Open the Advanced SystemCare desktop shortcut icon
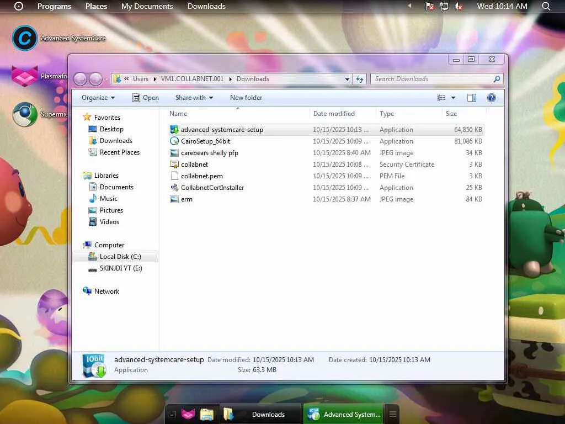Screen dimensions: 565x424 click(x=24, y=38)
